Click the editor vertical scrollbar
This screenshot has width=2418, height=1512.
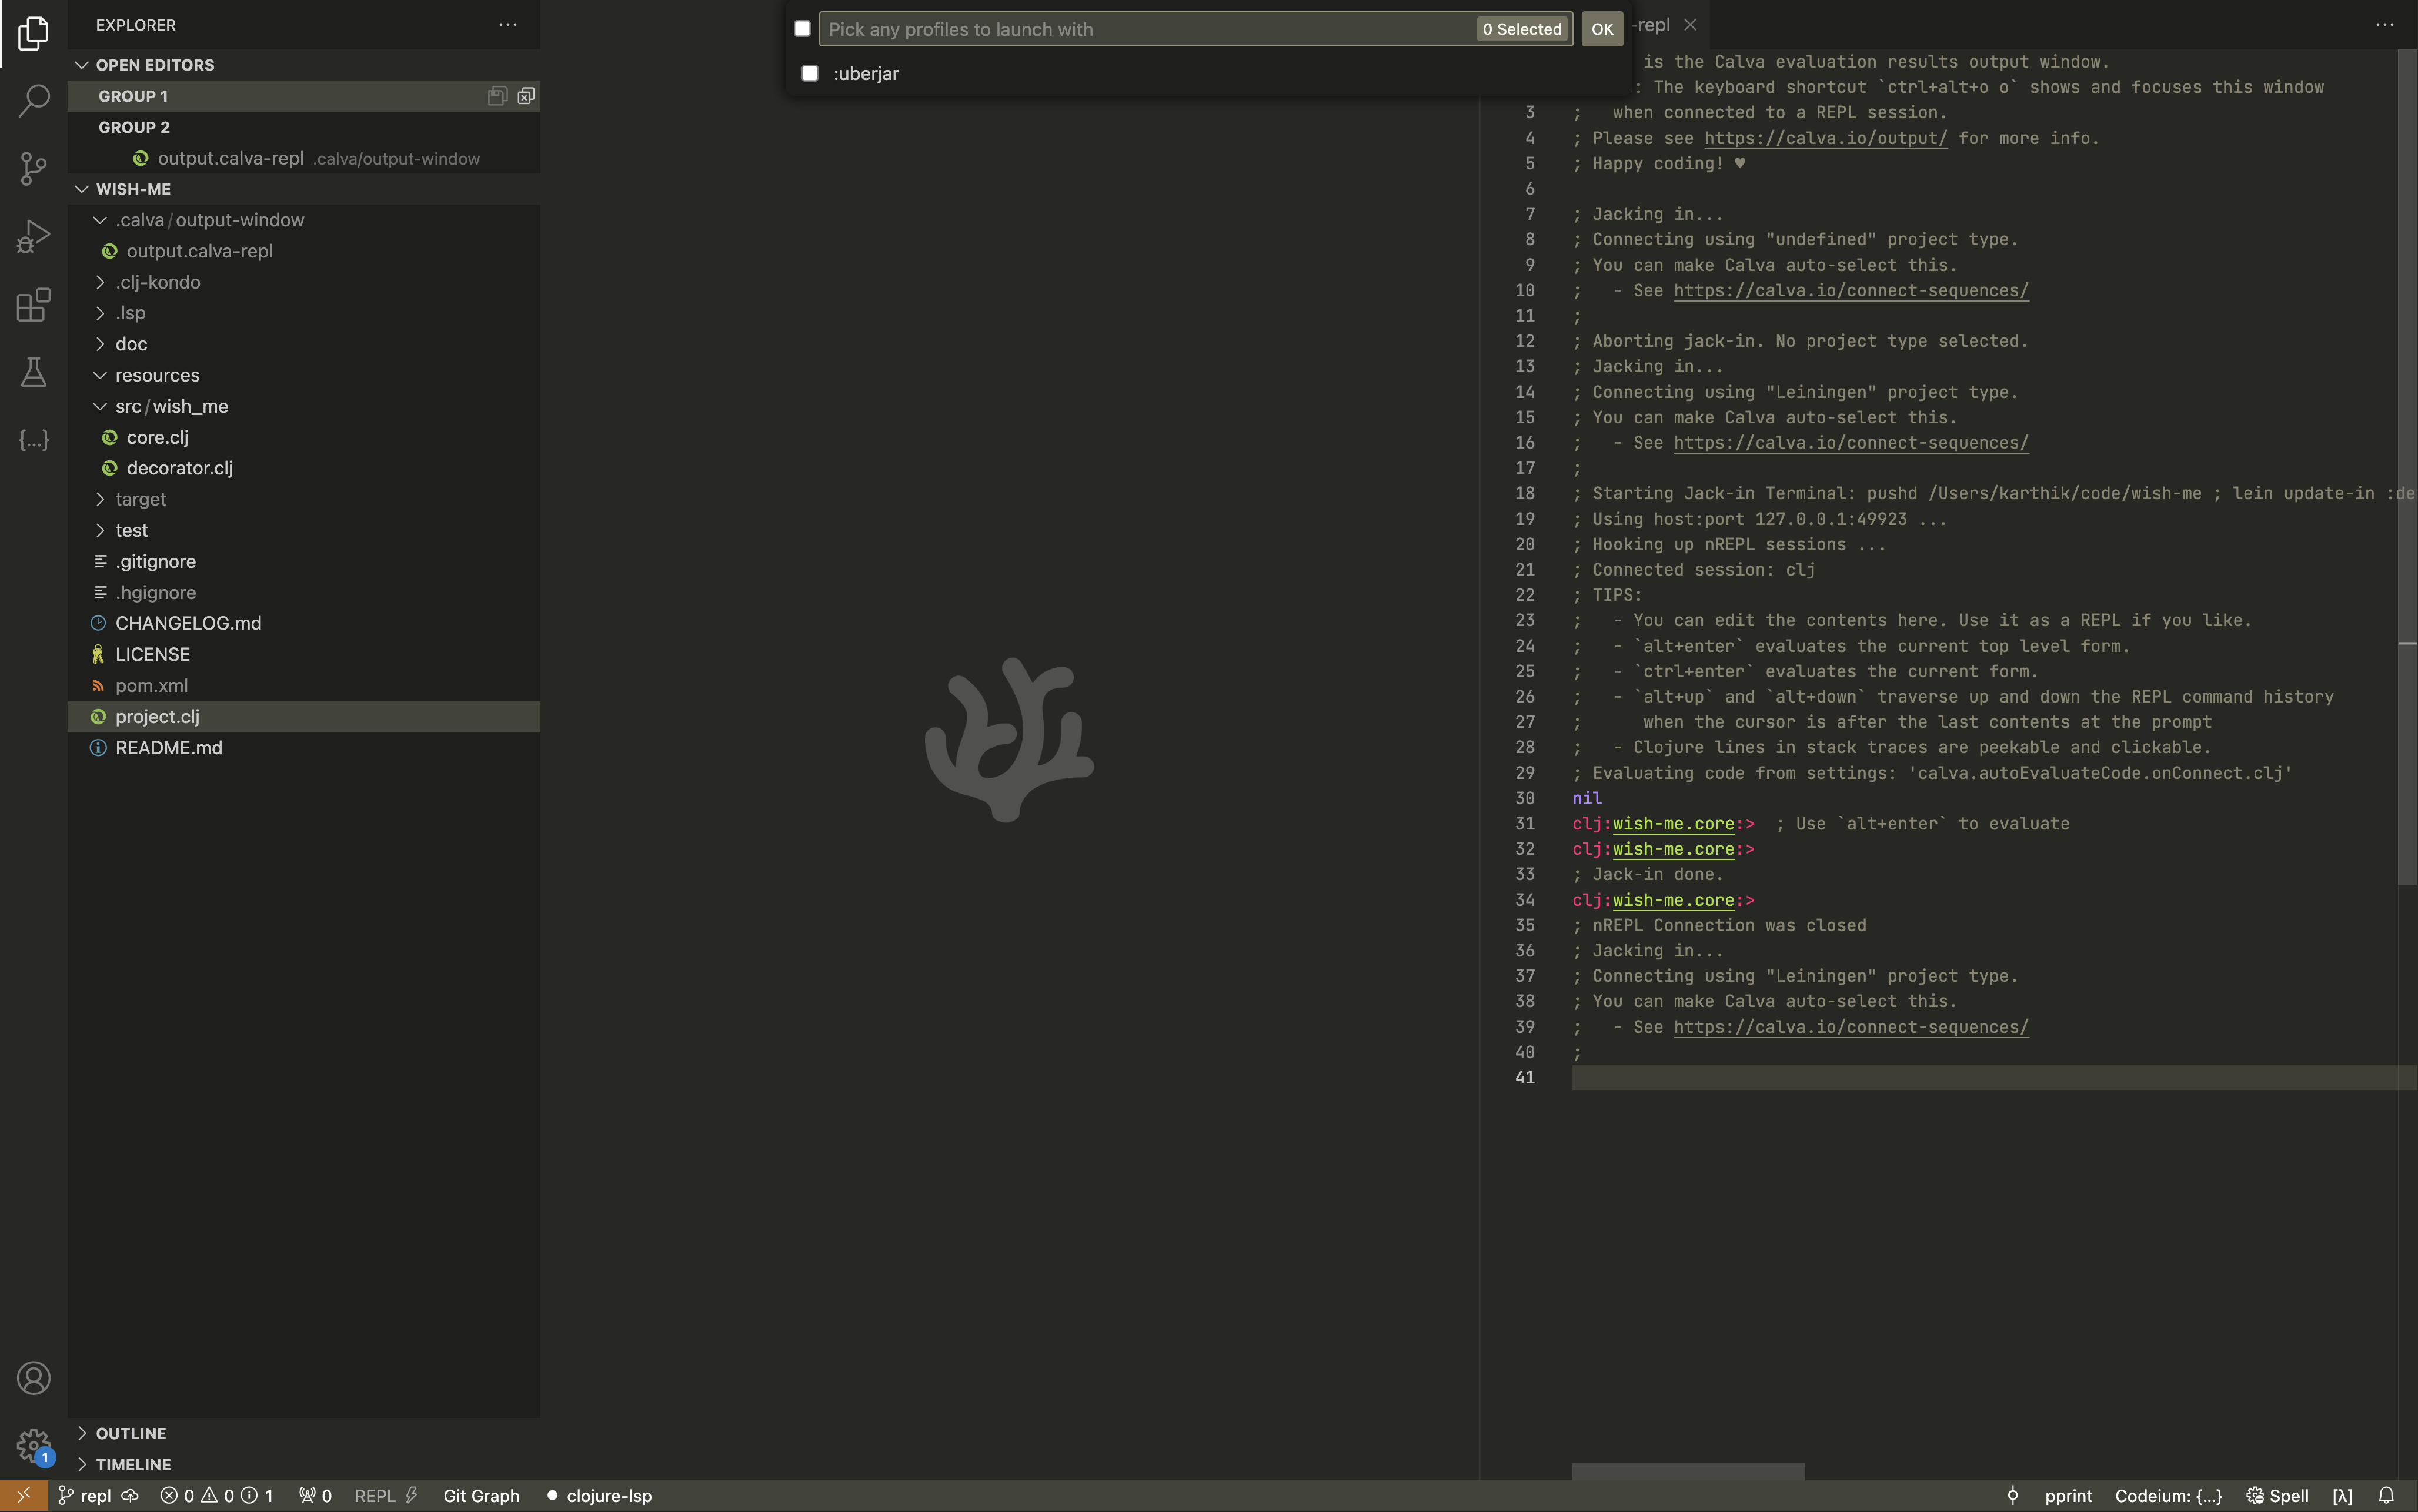(2407, 467)
